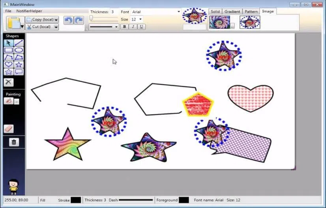Click the status bar text 'Size: 12'

point(233,200)
